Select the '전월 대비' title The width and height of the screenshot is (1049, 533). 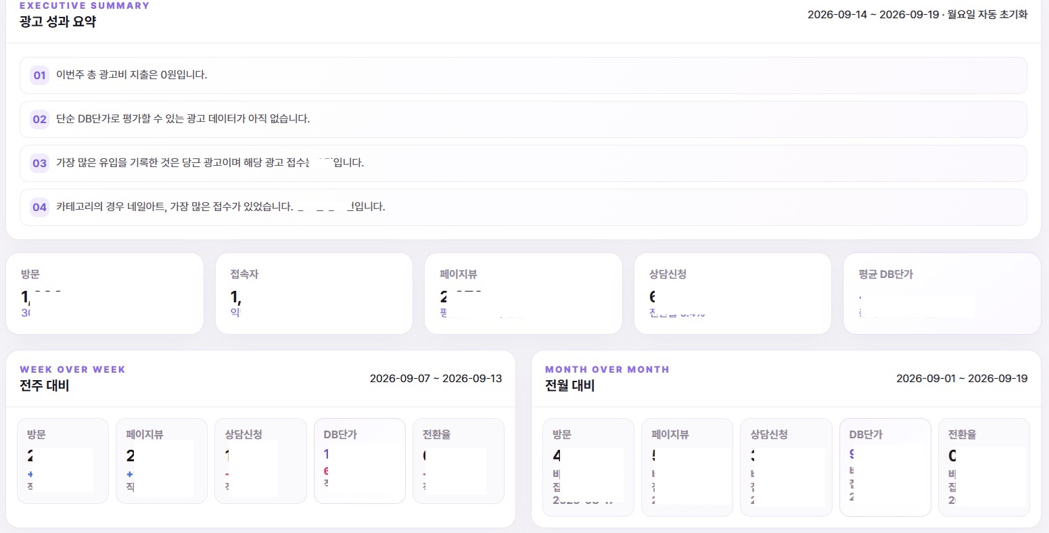(570, 386)
